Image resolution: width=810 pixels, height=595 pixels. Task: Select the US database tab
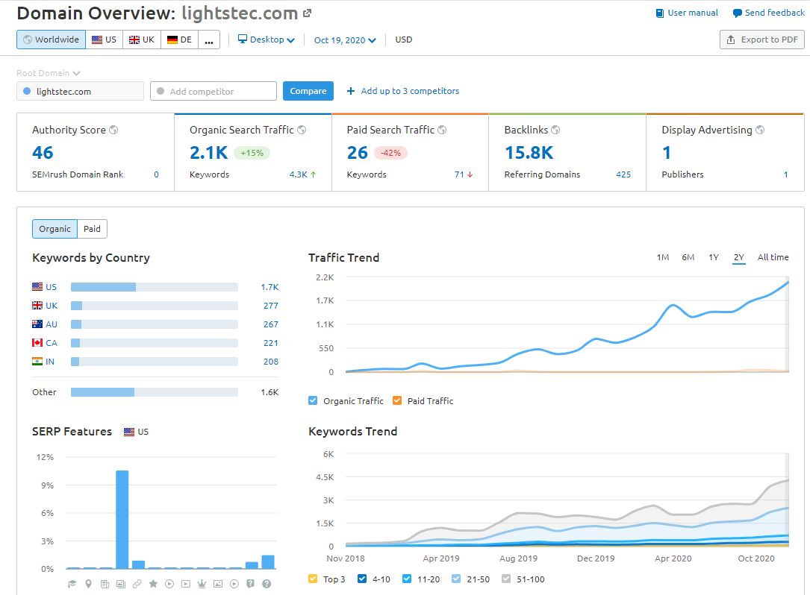(105, 40)
